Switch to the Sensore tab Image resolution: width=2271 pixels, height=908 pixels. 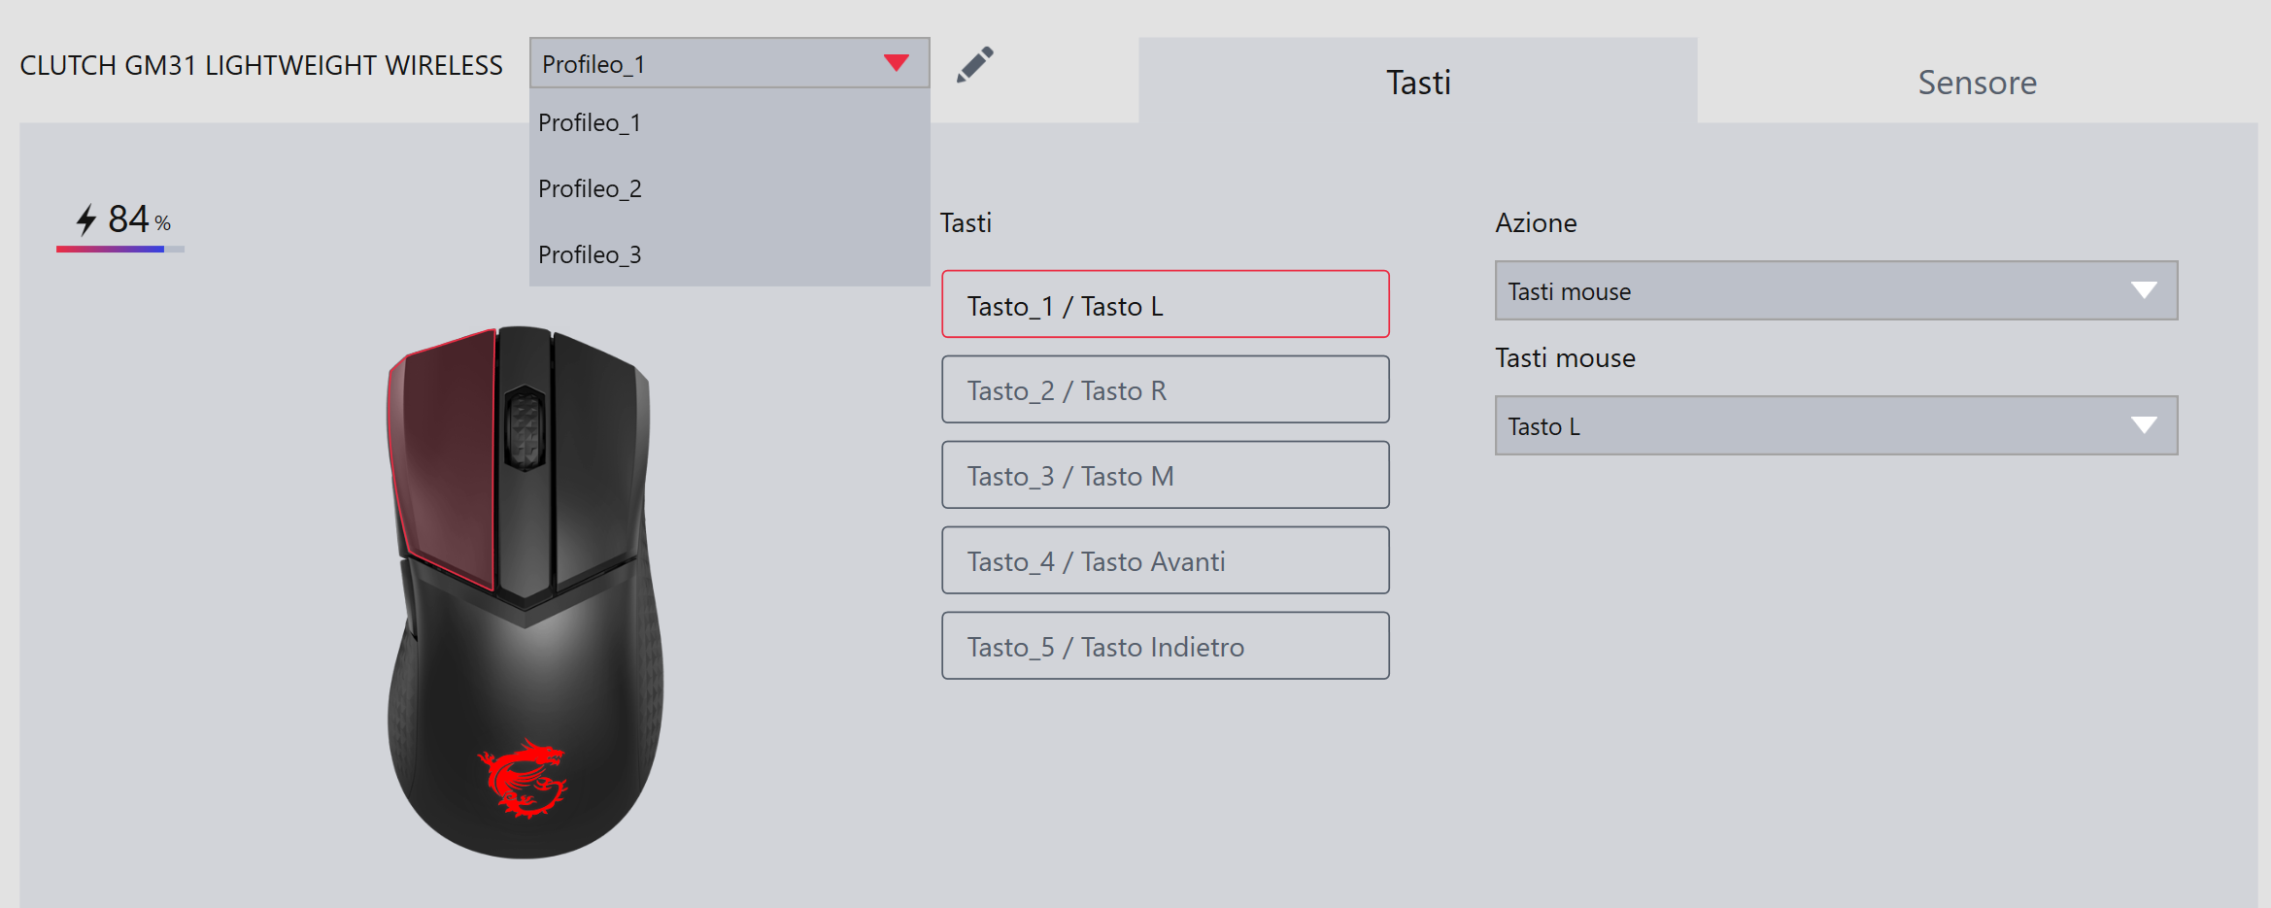click(x=1977, y=82)
